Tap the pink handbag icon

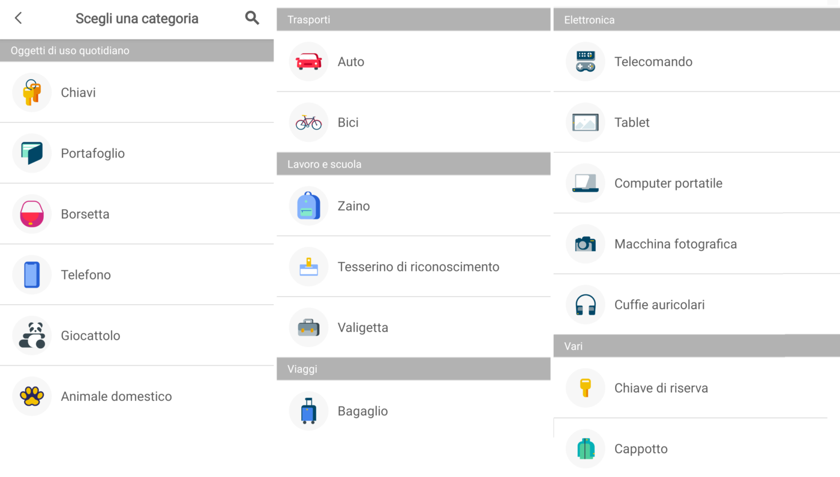[x=32, y=214]
